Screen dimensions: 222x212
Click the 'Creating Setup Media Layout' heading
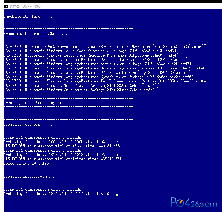click(39, 103)
